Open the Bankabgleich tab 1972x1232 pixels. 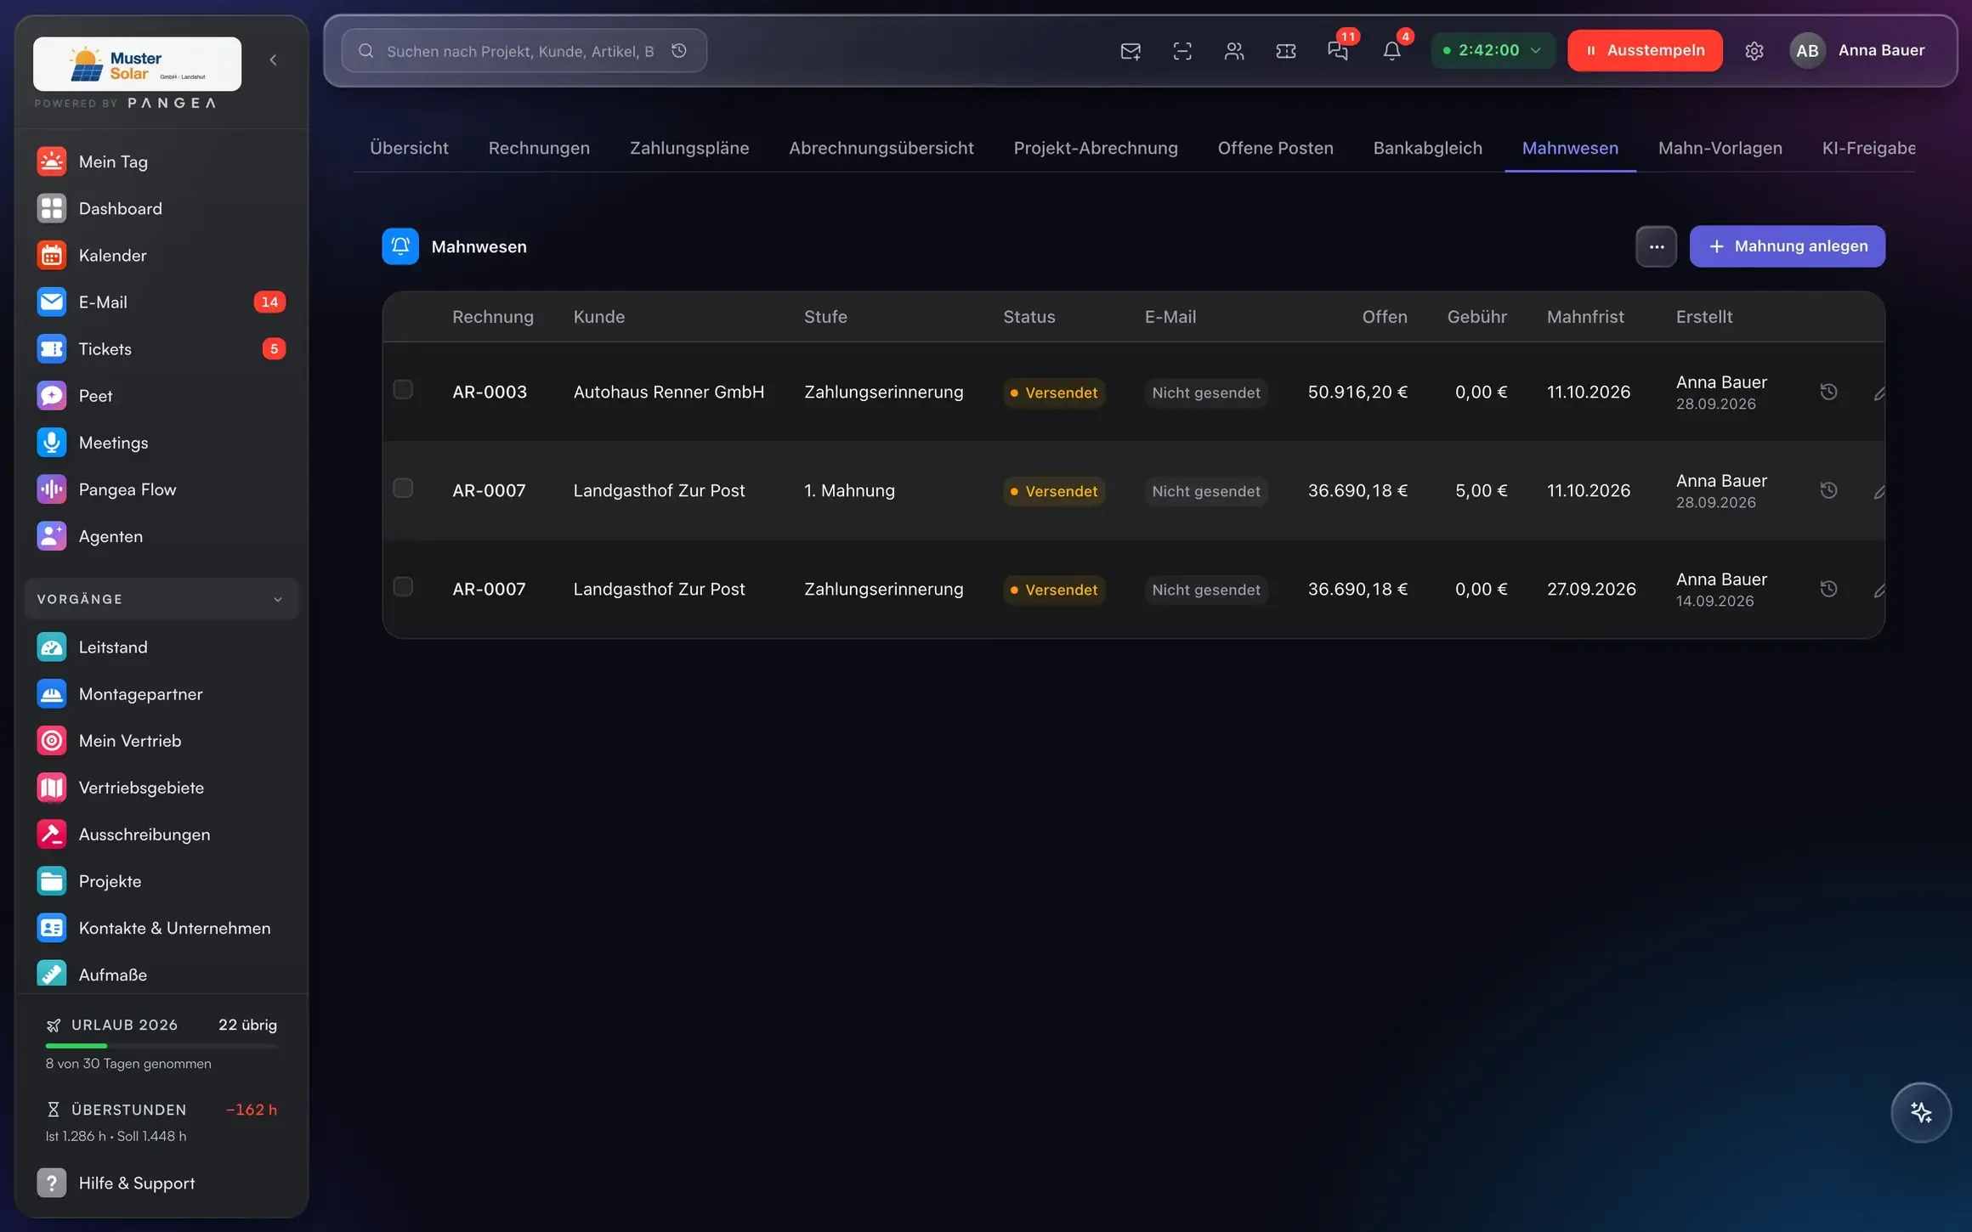pyautogui.click(x=1427, y=148)
